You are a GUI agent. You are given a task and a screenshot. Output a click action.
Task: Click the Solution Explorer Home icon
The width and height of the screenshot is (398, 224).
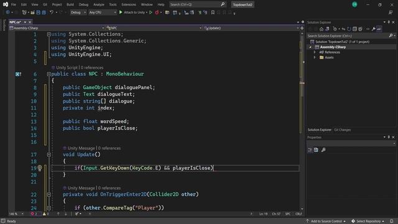tap(322, 29)
